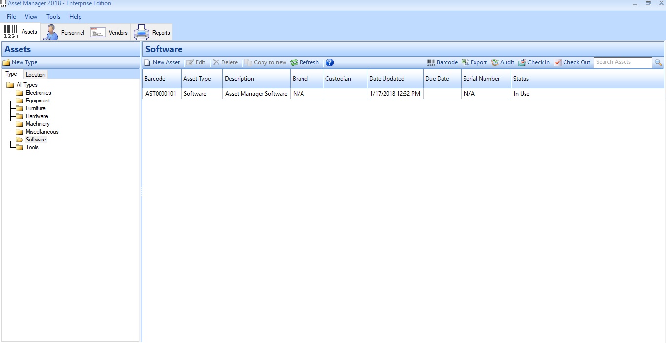This screenshot has height=343, width=666.
Task: Open the Reports section
Action: [152, 33]
